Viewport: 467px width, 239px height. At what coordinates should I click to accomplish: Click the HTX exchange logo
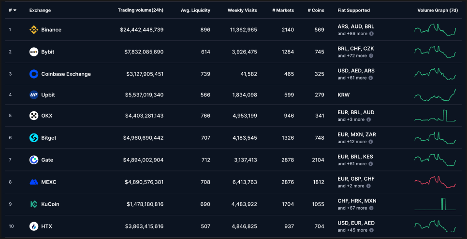coord(34,226)
